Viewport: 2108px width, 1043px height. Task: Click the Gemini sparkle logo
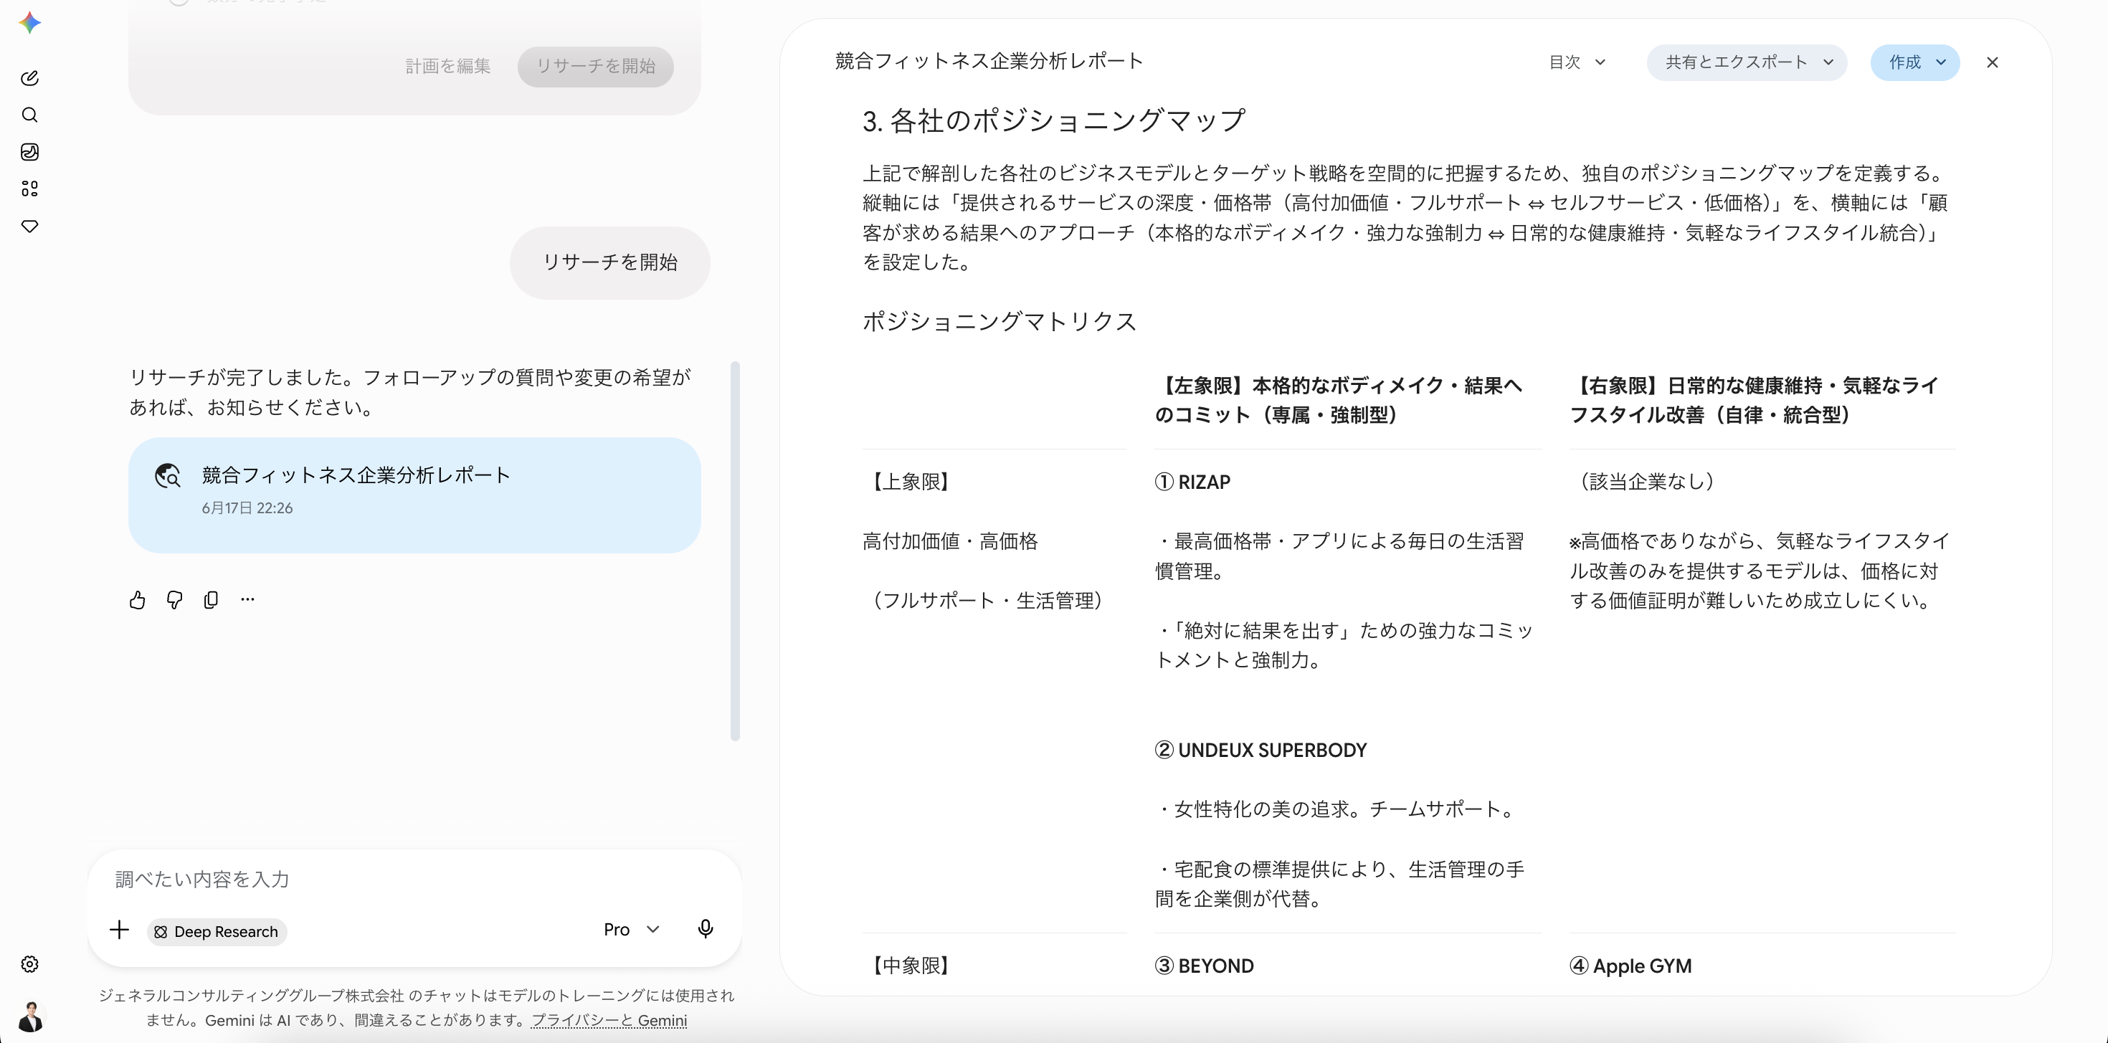[30, 22]
